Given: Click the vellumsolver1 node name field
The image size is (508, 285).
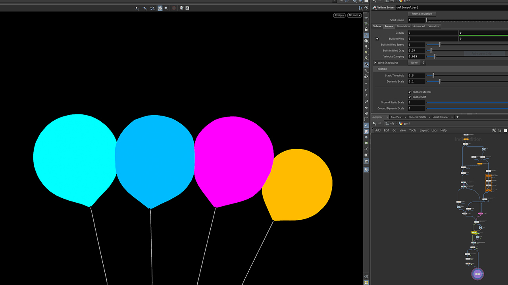Looking at the screenshot, I should point(452,8).
